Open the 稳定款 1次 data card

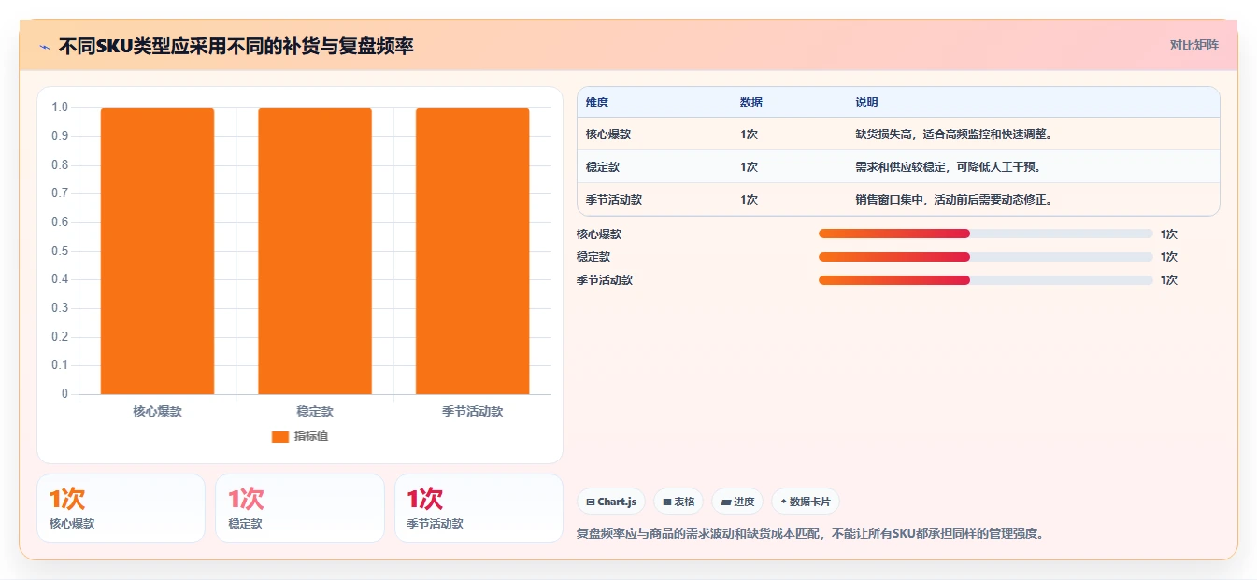(300, 508)
